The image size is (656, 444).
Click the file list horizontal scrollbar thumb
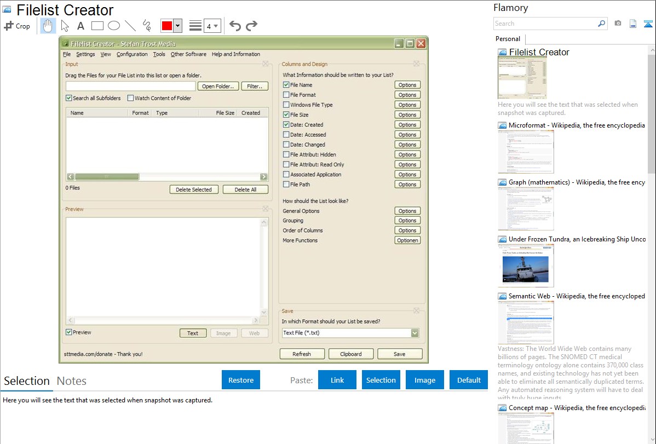click(x=107, y=177)
